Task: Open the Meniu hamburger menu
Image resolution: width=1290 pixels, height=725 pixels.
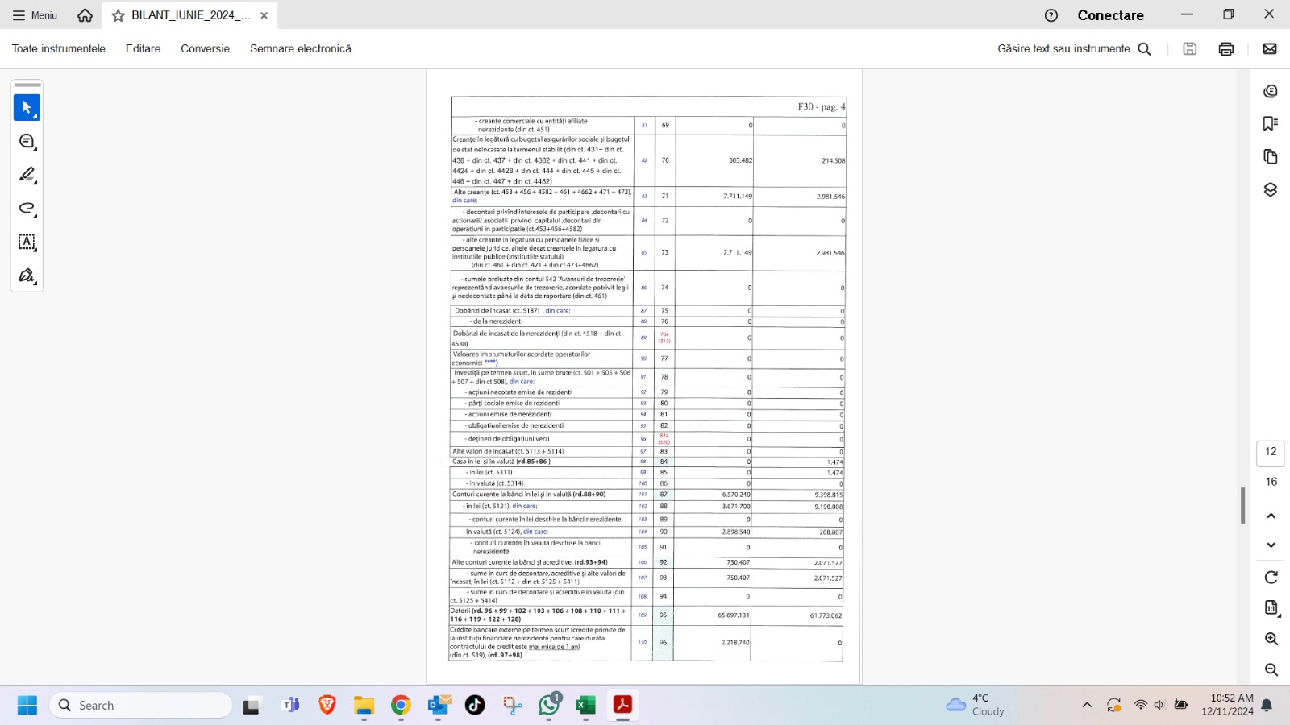Action: point(35,15)
